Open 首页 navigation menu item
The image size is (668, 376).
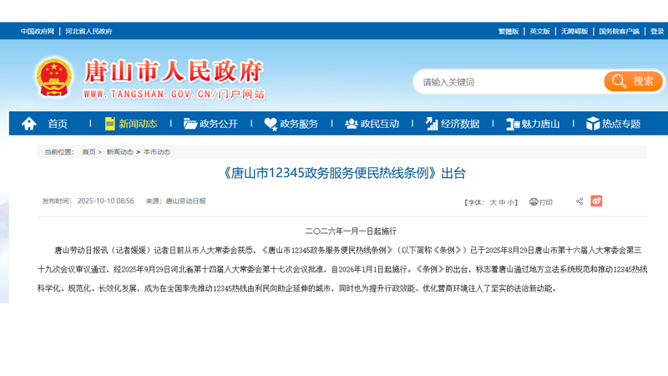click(58, 124)
